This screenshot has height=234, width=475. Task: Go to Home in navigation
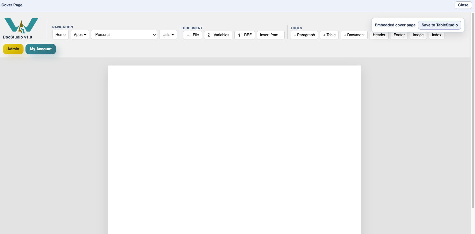(x=60, y=35)
